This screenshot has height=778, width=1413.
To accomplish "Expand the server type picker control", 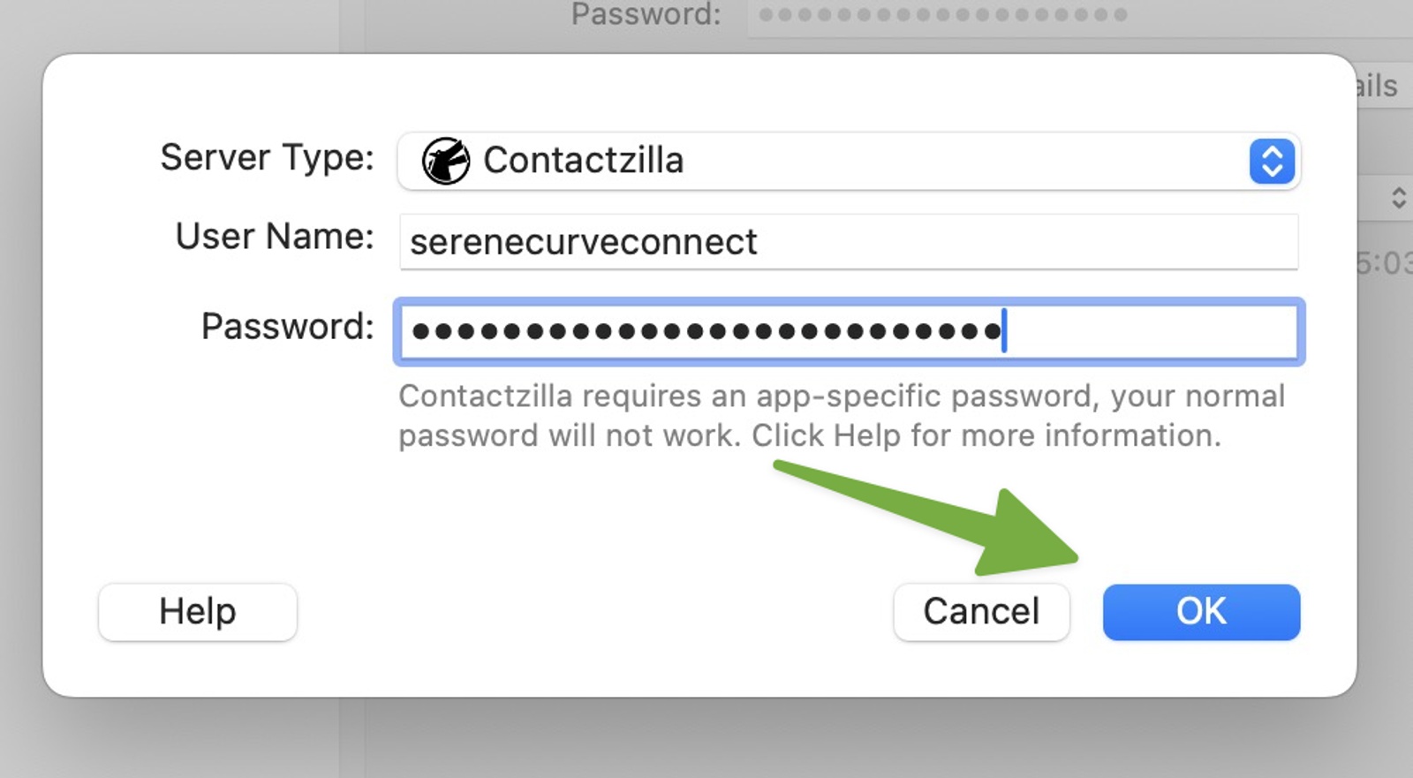I will click(x=1272, y=162).
